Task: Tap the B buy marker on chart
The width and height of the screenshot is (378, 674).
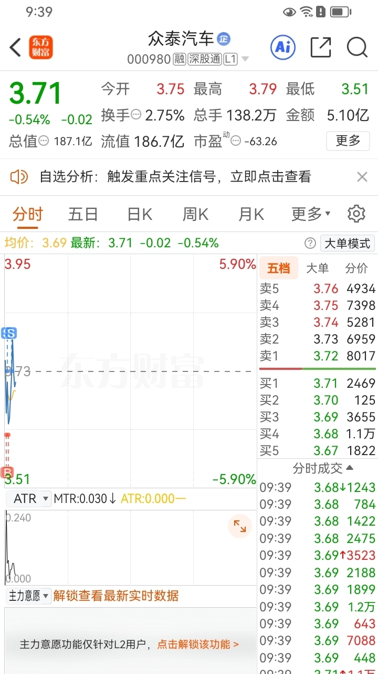Action: coord(7,472)
